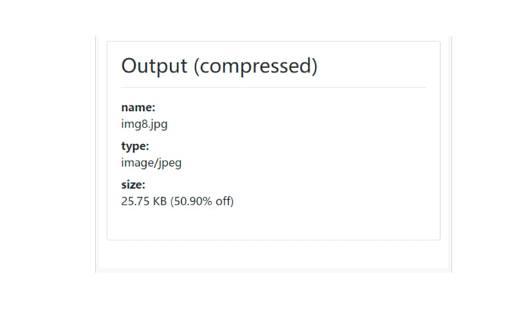Image resolution: width=529 pixels, height=310 pixels.
Task: Click the word Output in the heading
Action: (154, 65)
